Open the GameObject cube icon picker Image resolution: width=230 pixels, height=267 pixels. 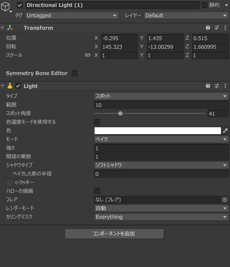coord(6,7)
